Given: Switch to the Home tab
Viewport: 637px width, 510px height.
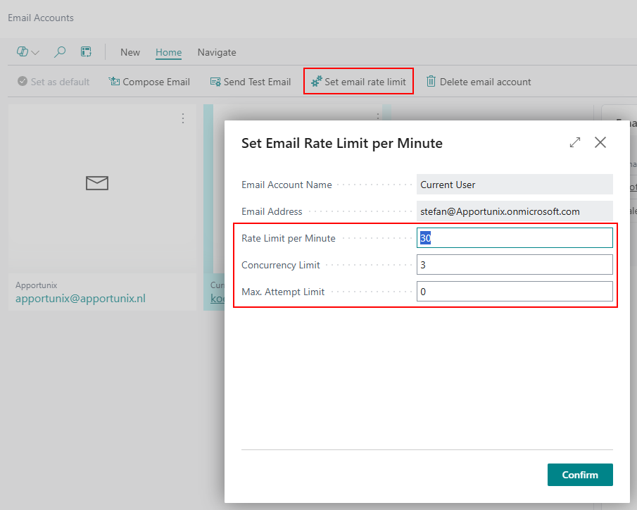Looking at the screenshot, I should pyautogui.click(x=169, y=52).
